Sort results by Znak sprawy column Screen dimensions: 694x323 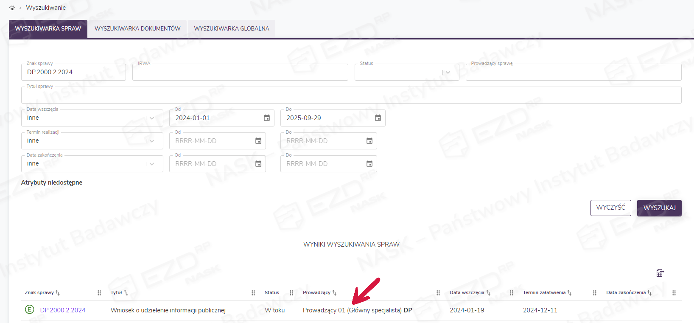coord(58,293)
